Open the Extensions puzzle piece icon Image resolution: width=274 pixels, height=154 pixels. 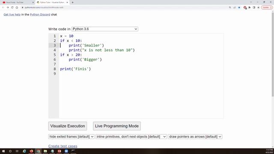tap(249, 8)
